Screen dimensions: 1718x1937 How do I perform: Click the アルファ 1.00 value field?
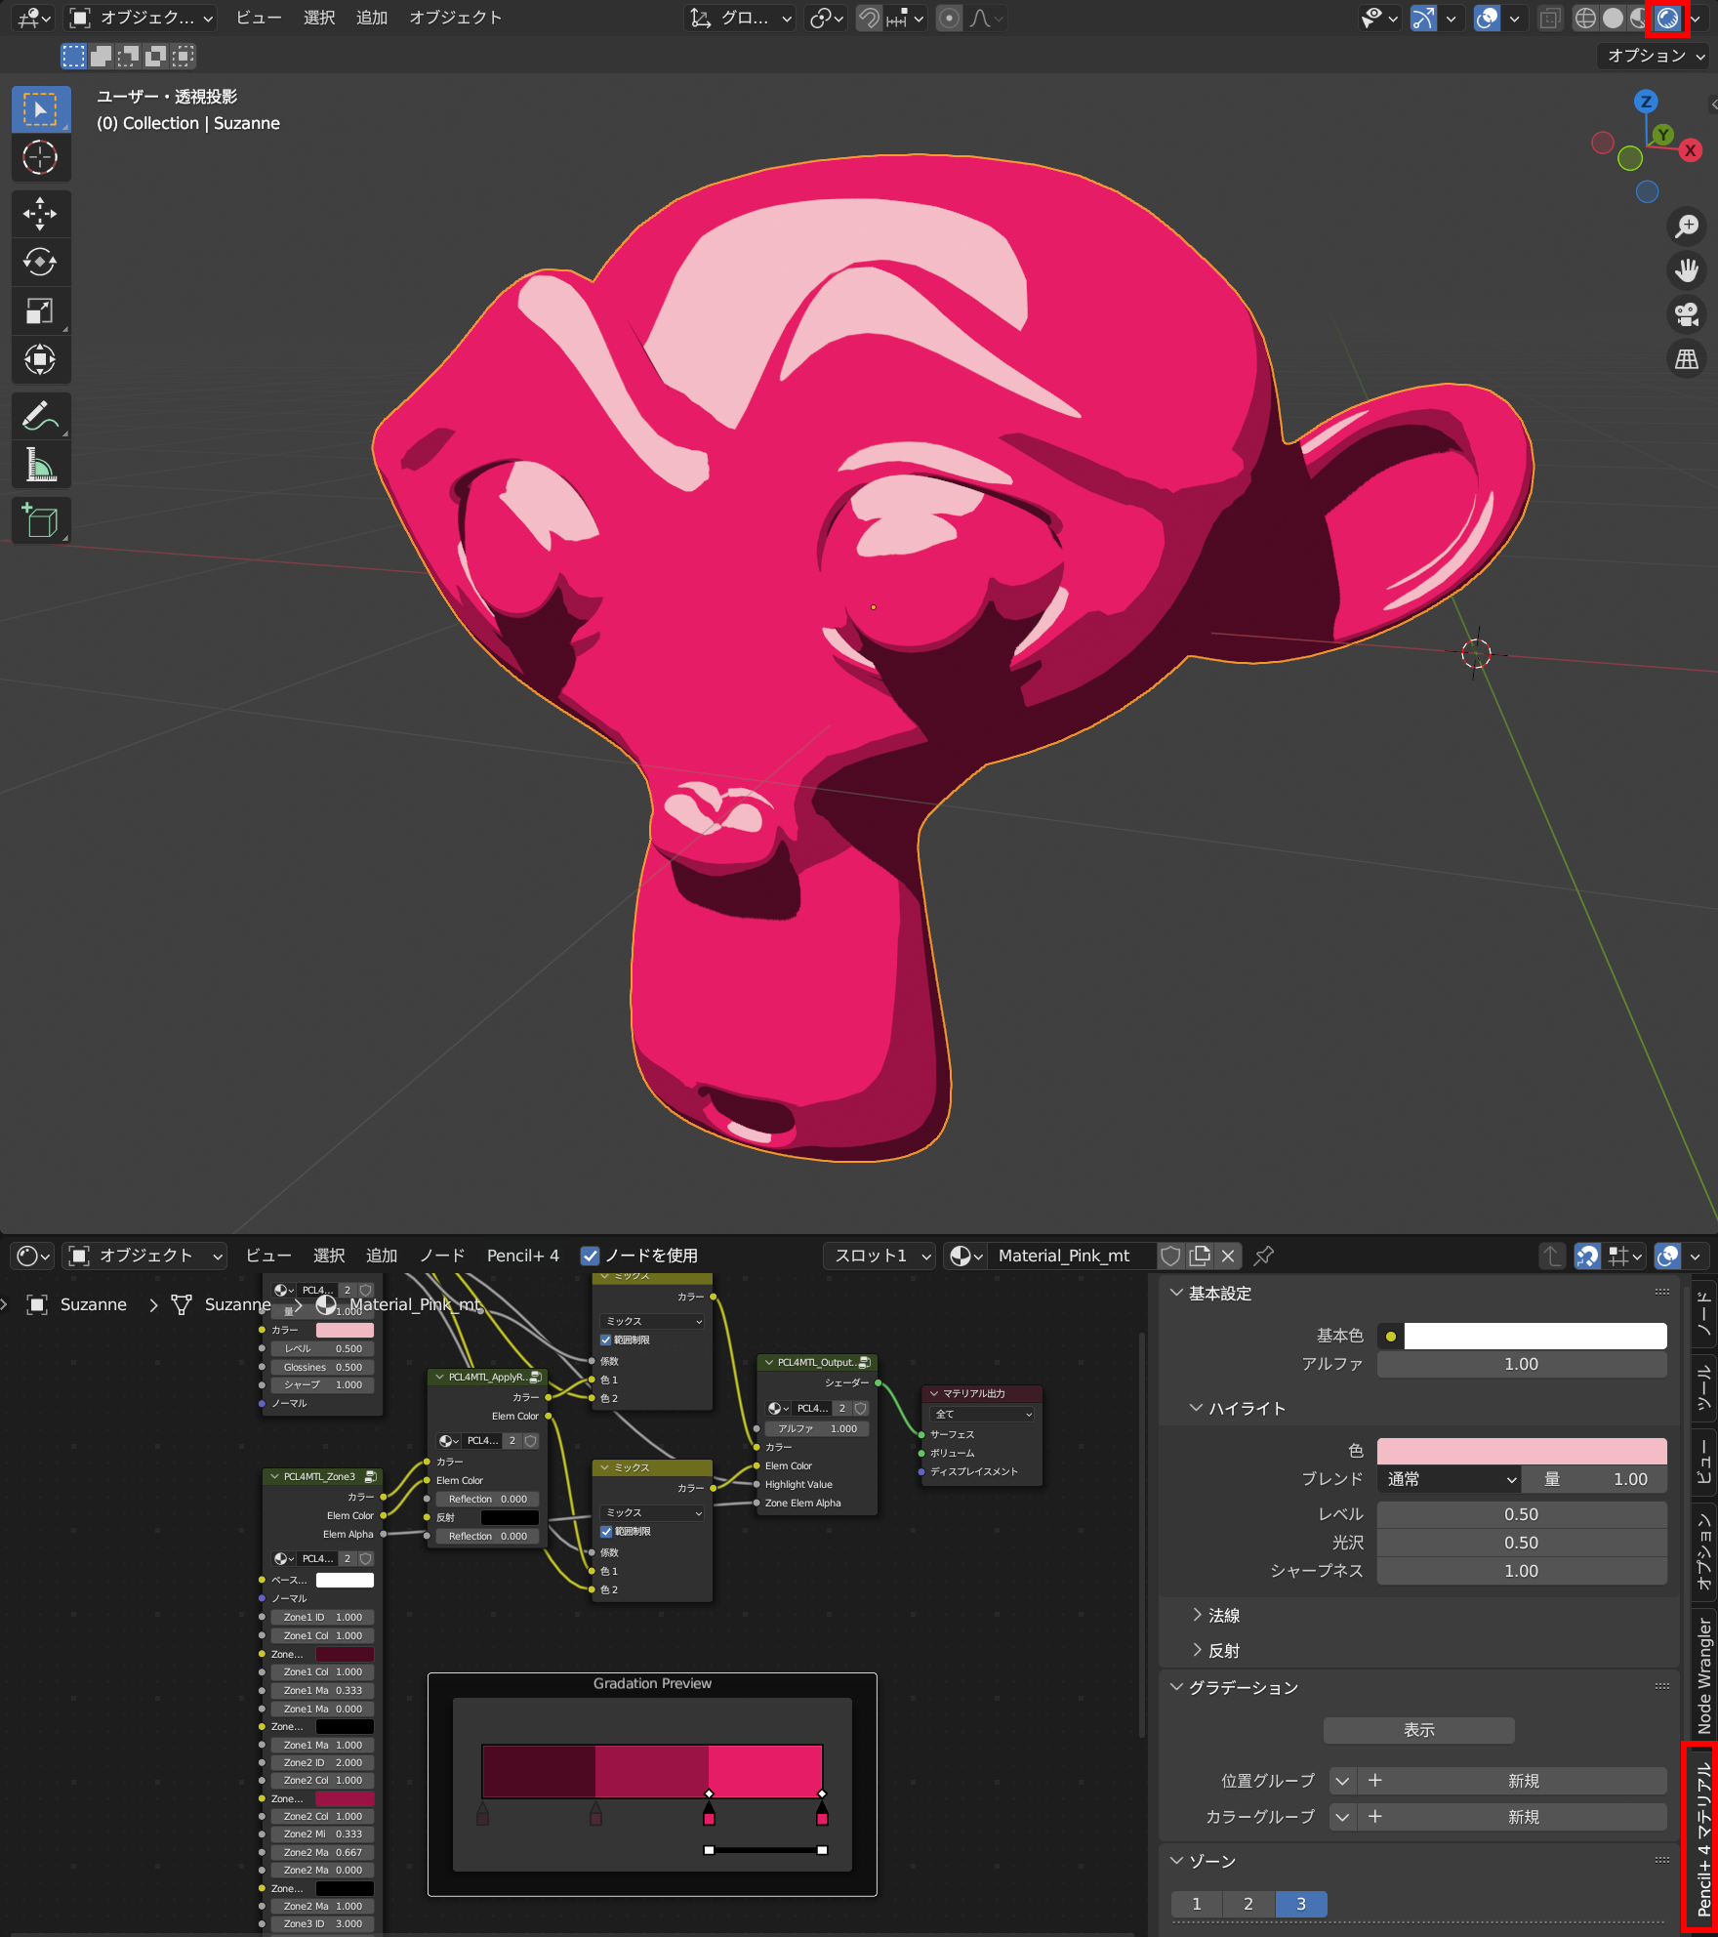click(x=1522, y=1364)
